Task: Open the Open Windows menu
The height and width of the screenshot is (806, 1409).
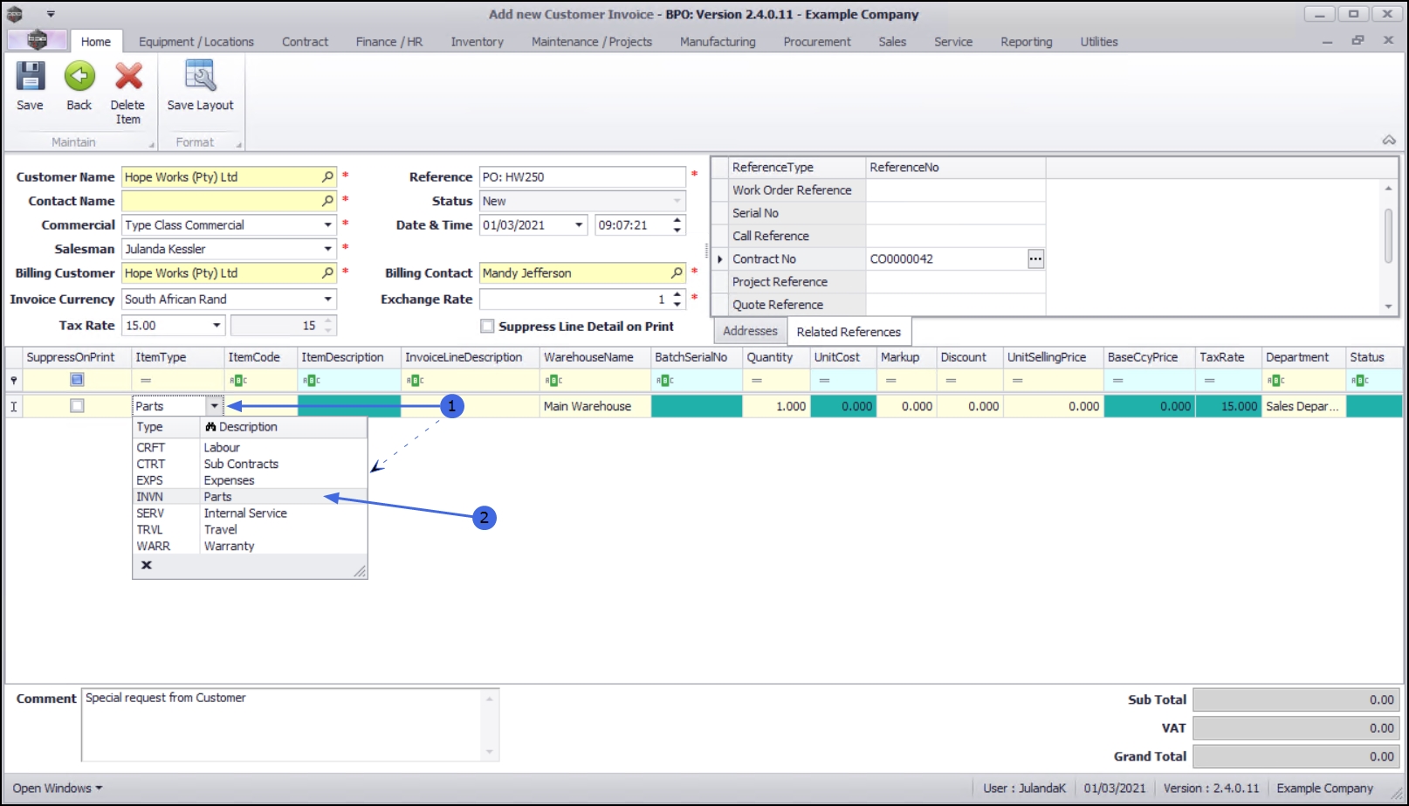Action: click(58, 788)
